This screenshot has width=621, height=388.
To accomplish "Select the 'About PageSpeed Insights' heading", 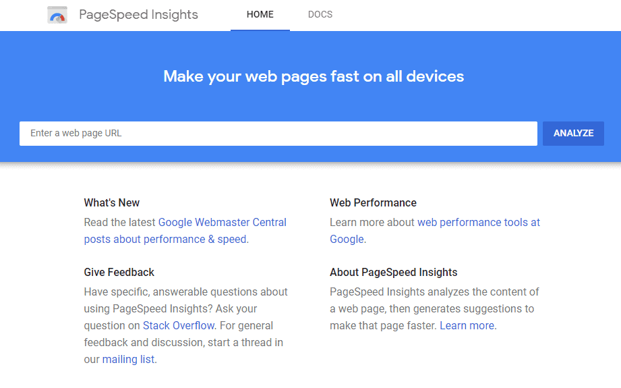I will [394, 272].
